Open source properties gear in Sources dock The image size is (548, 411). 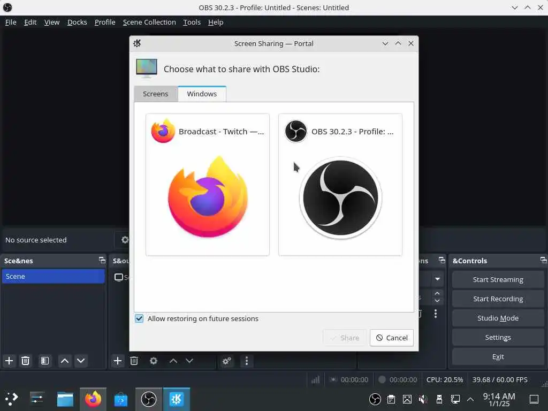click(154, 361)
